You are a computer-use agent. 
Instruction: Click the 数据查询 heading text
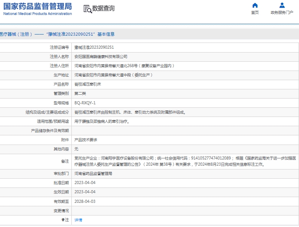[x=103, y=8]
